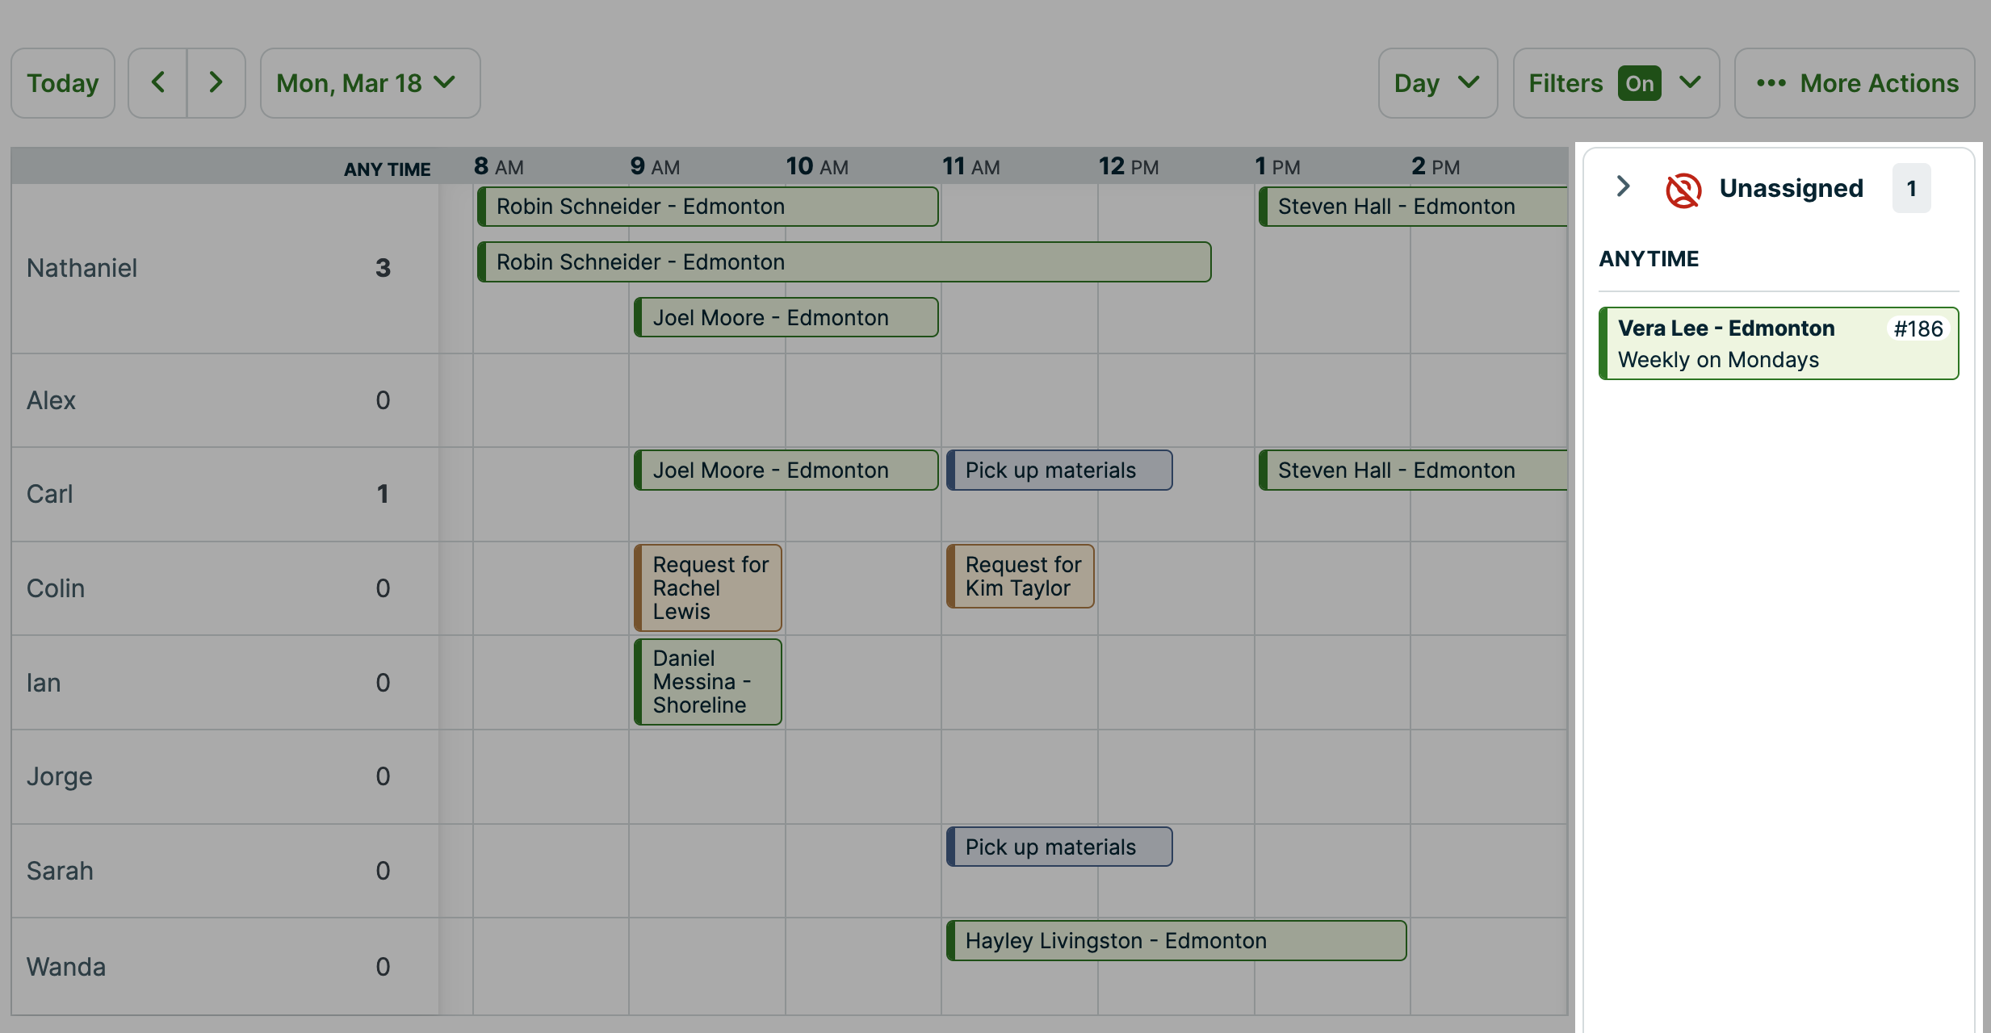Open Request for Kim Taylor
Image resolution: width=1991 pixels, height=1033 pixels.
[1021, 576]
